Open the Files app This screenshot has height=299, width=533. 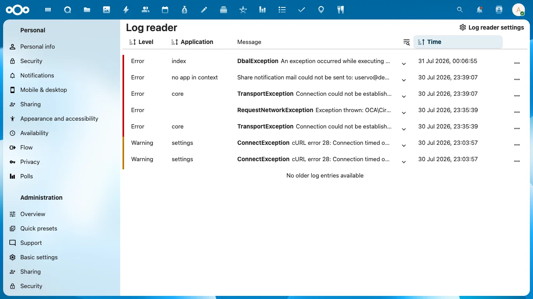click(x=87, y=10)
